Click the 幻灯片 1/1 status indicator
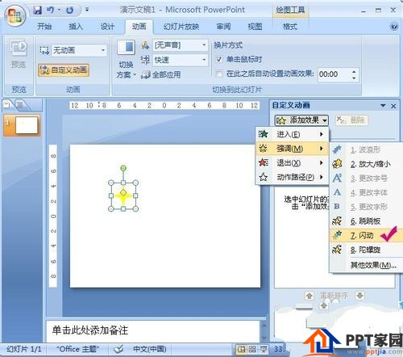Image resolution: width=403 pixels, height=357 pixels. point(24,350)
